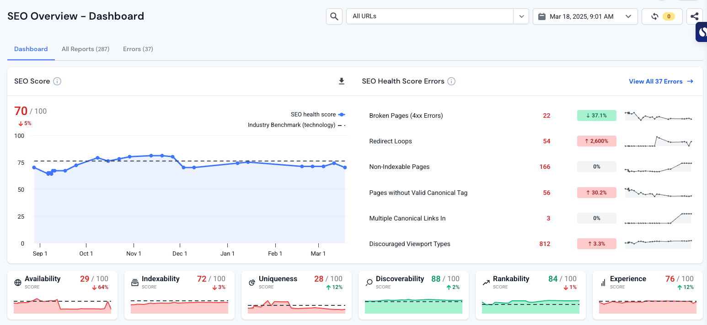
Task: Open sharing via the share icon
Action: click(695, 16)
